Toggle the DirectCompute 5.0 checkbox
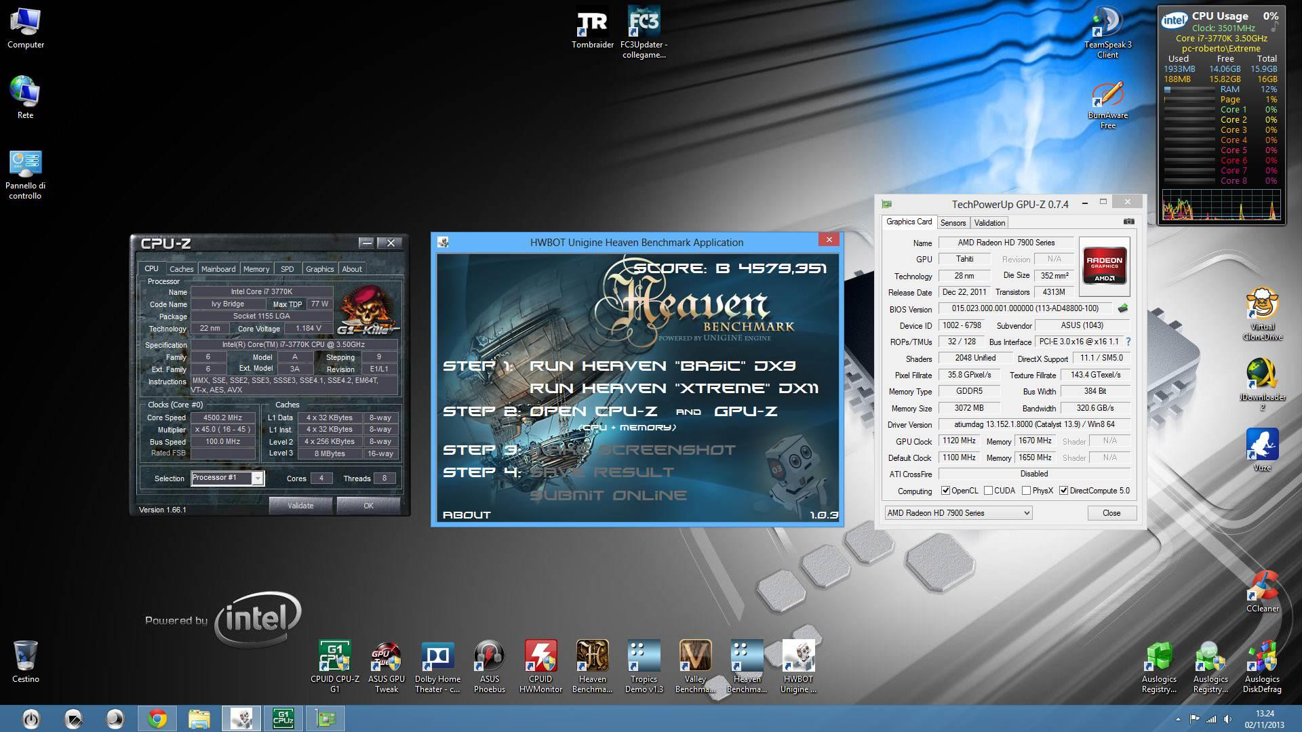Viewport: 1302px width, 732px height. click(x=1063, y=491)
